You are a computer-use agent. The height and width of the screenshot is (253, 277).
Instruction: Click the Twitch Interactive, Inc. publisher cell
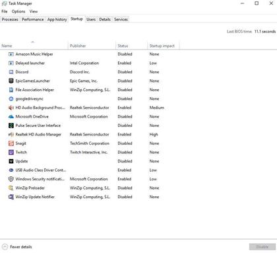coord(88,153)
